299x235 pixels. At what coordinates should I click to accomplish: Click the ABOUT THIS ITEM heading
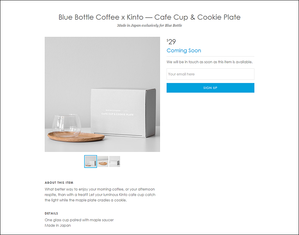click(x=59, y=183)
